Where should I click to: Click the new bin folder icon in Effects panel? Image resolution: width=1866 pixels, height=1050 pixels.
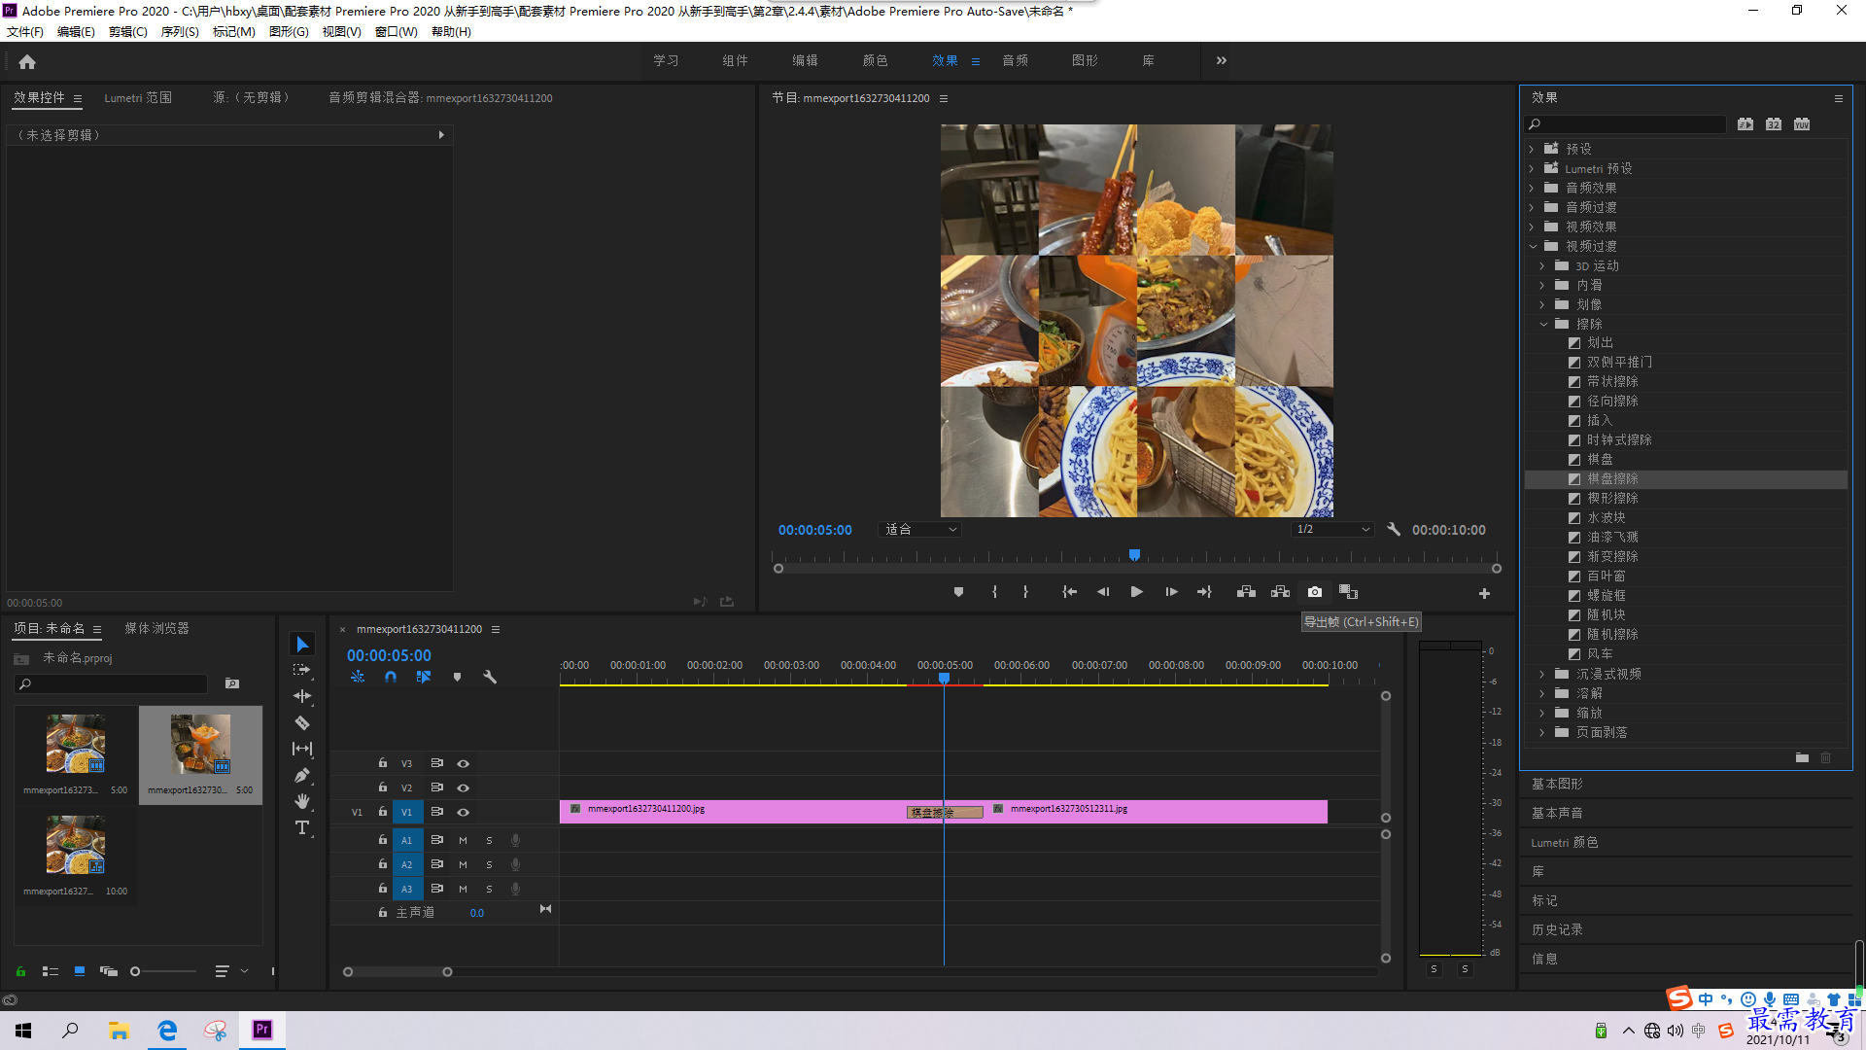pyautogui.click(x=1802, y=757)
